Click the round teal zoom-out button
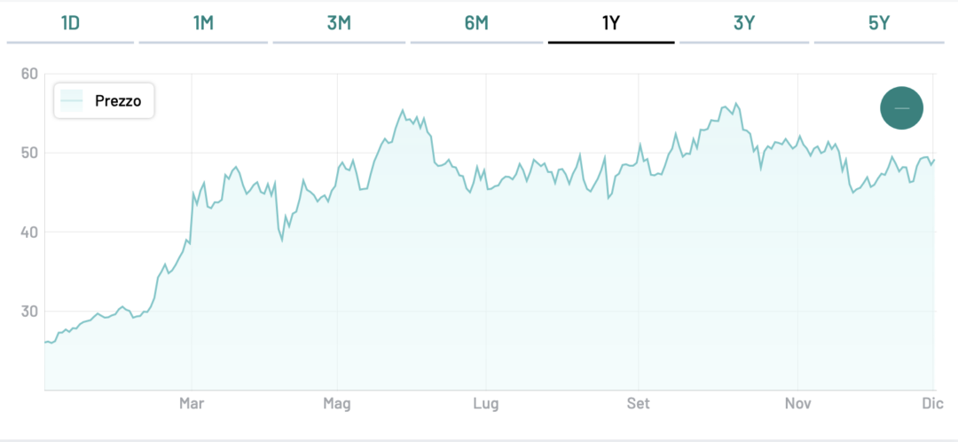The width and height of the screenshot is (958, 442). coord(901,108)
